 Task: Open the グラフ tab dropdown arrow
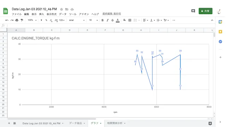[x=101, y=123]
